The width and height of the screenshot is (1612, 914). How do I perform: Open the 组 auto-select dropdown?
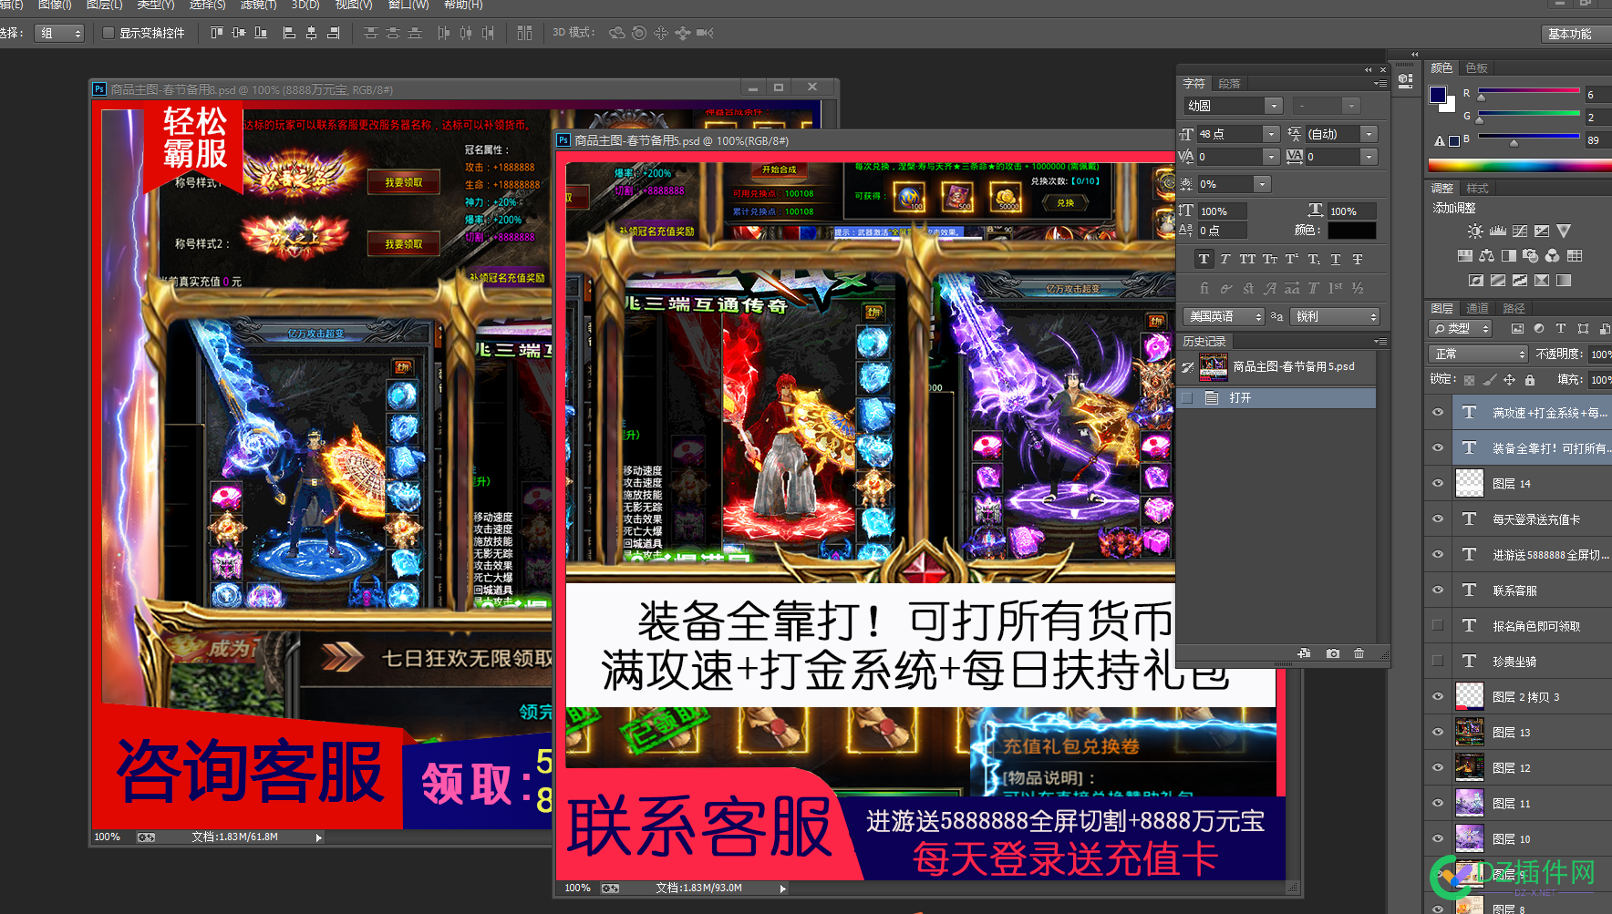pos(59,33)
